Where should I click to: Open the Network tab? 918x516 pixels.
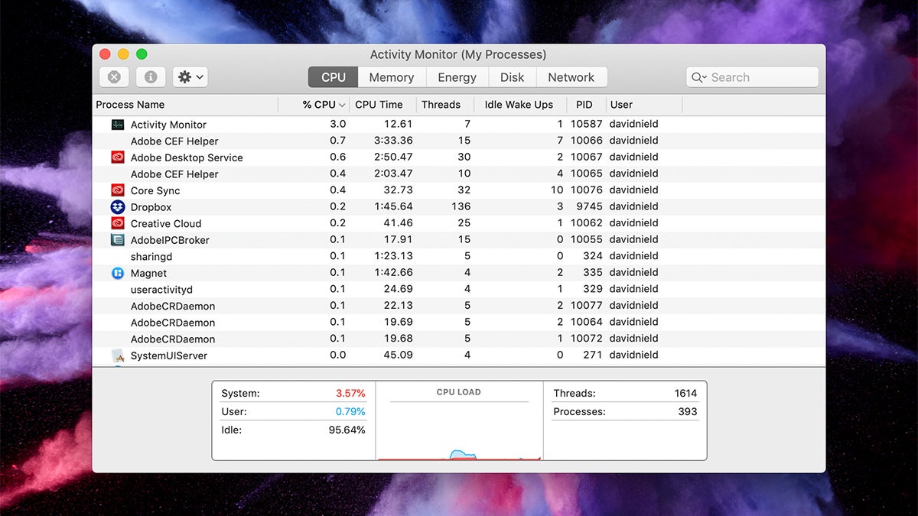[x=571, y=76]
